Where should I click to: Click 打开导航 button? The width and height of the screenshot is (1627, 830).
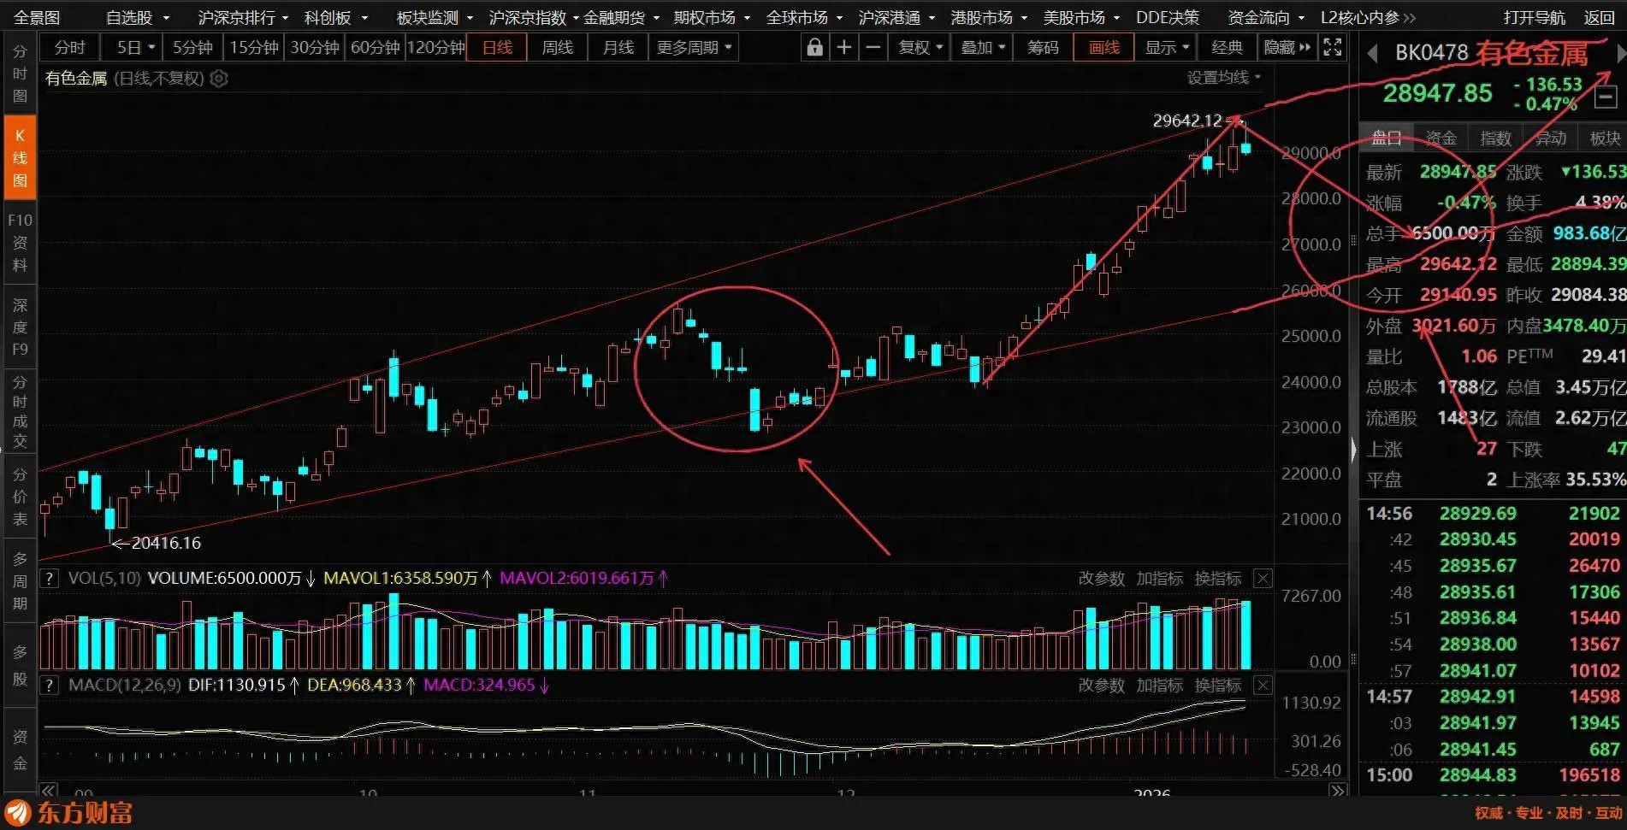(1534, 17)
